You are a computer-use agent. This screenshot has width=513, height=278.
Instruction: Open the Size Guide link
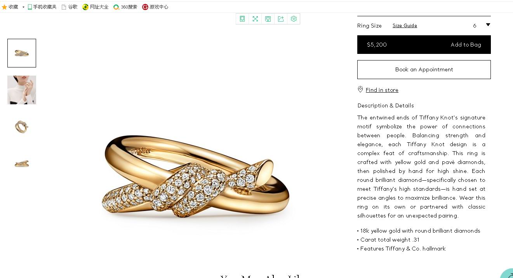tap(405, 26)
